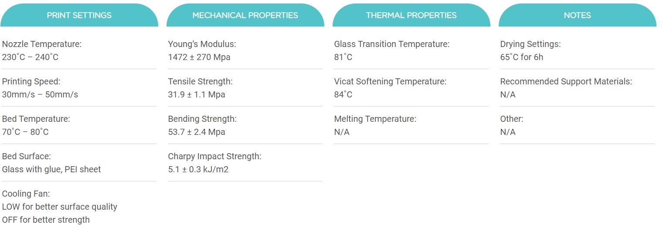This screenshot has width=663, height=231.
Task: Click the Print Settings header tab
Action: coord(79,15)
